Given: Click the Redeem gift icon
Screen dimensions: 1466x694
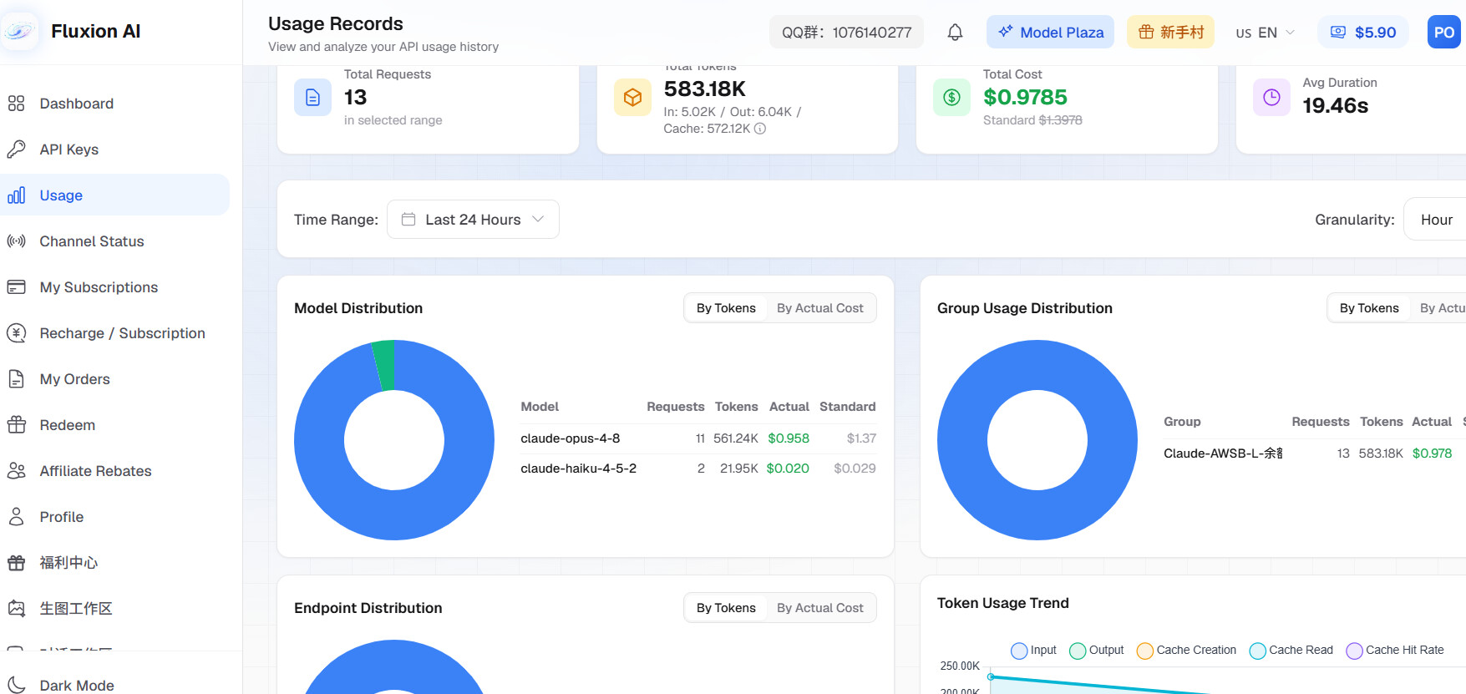Looking at the screenshot, I should (16, 425).
